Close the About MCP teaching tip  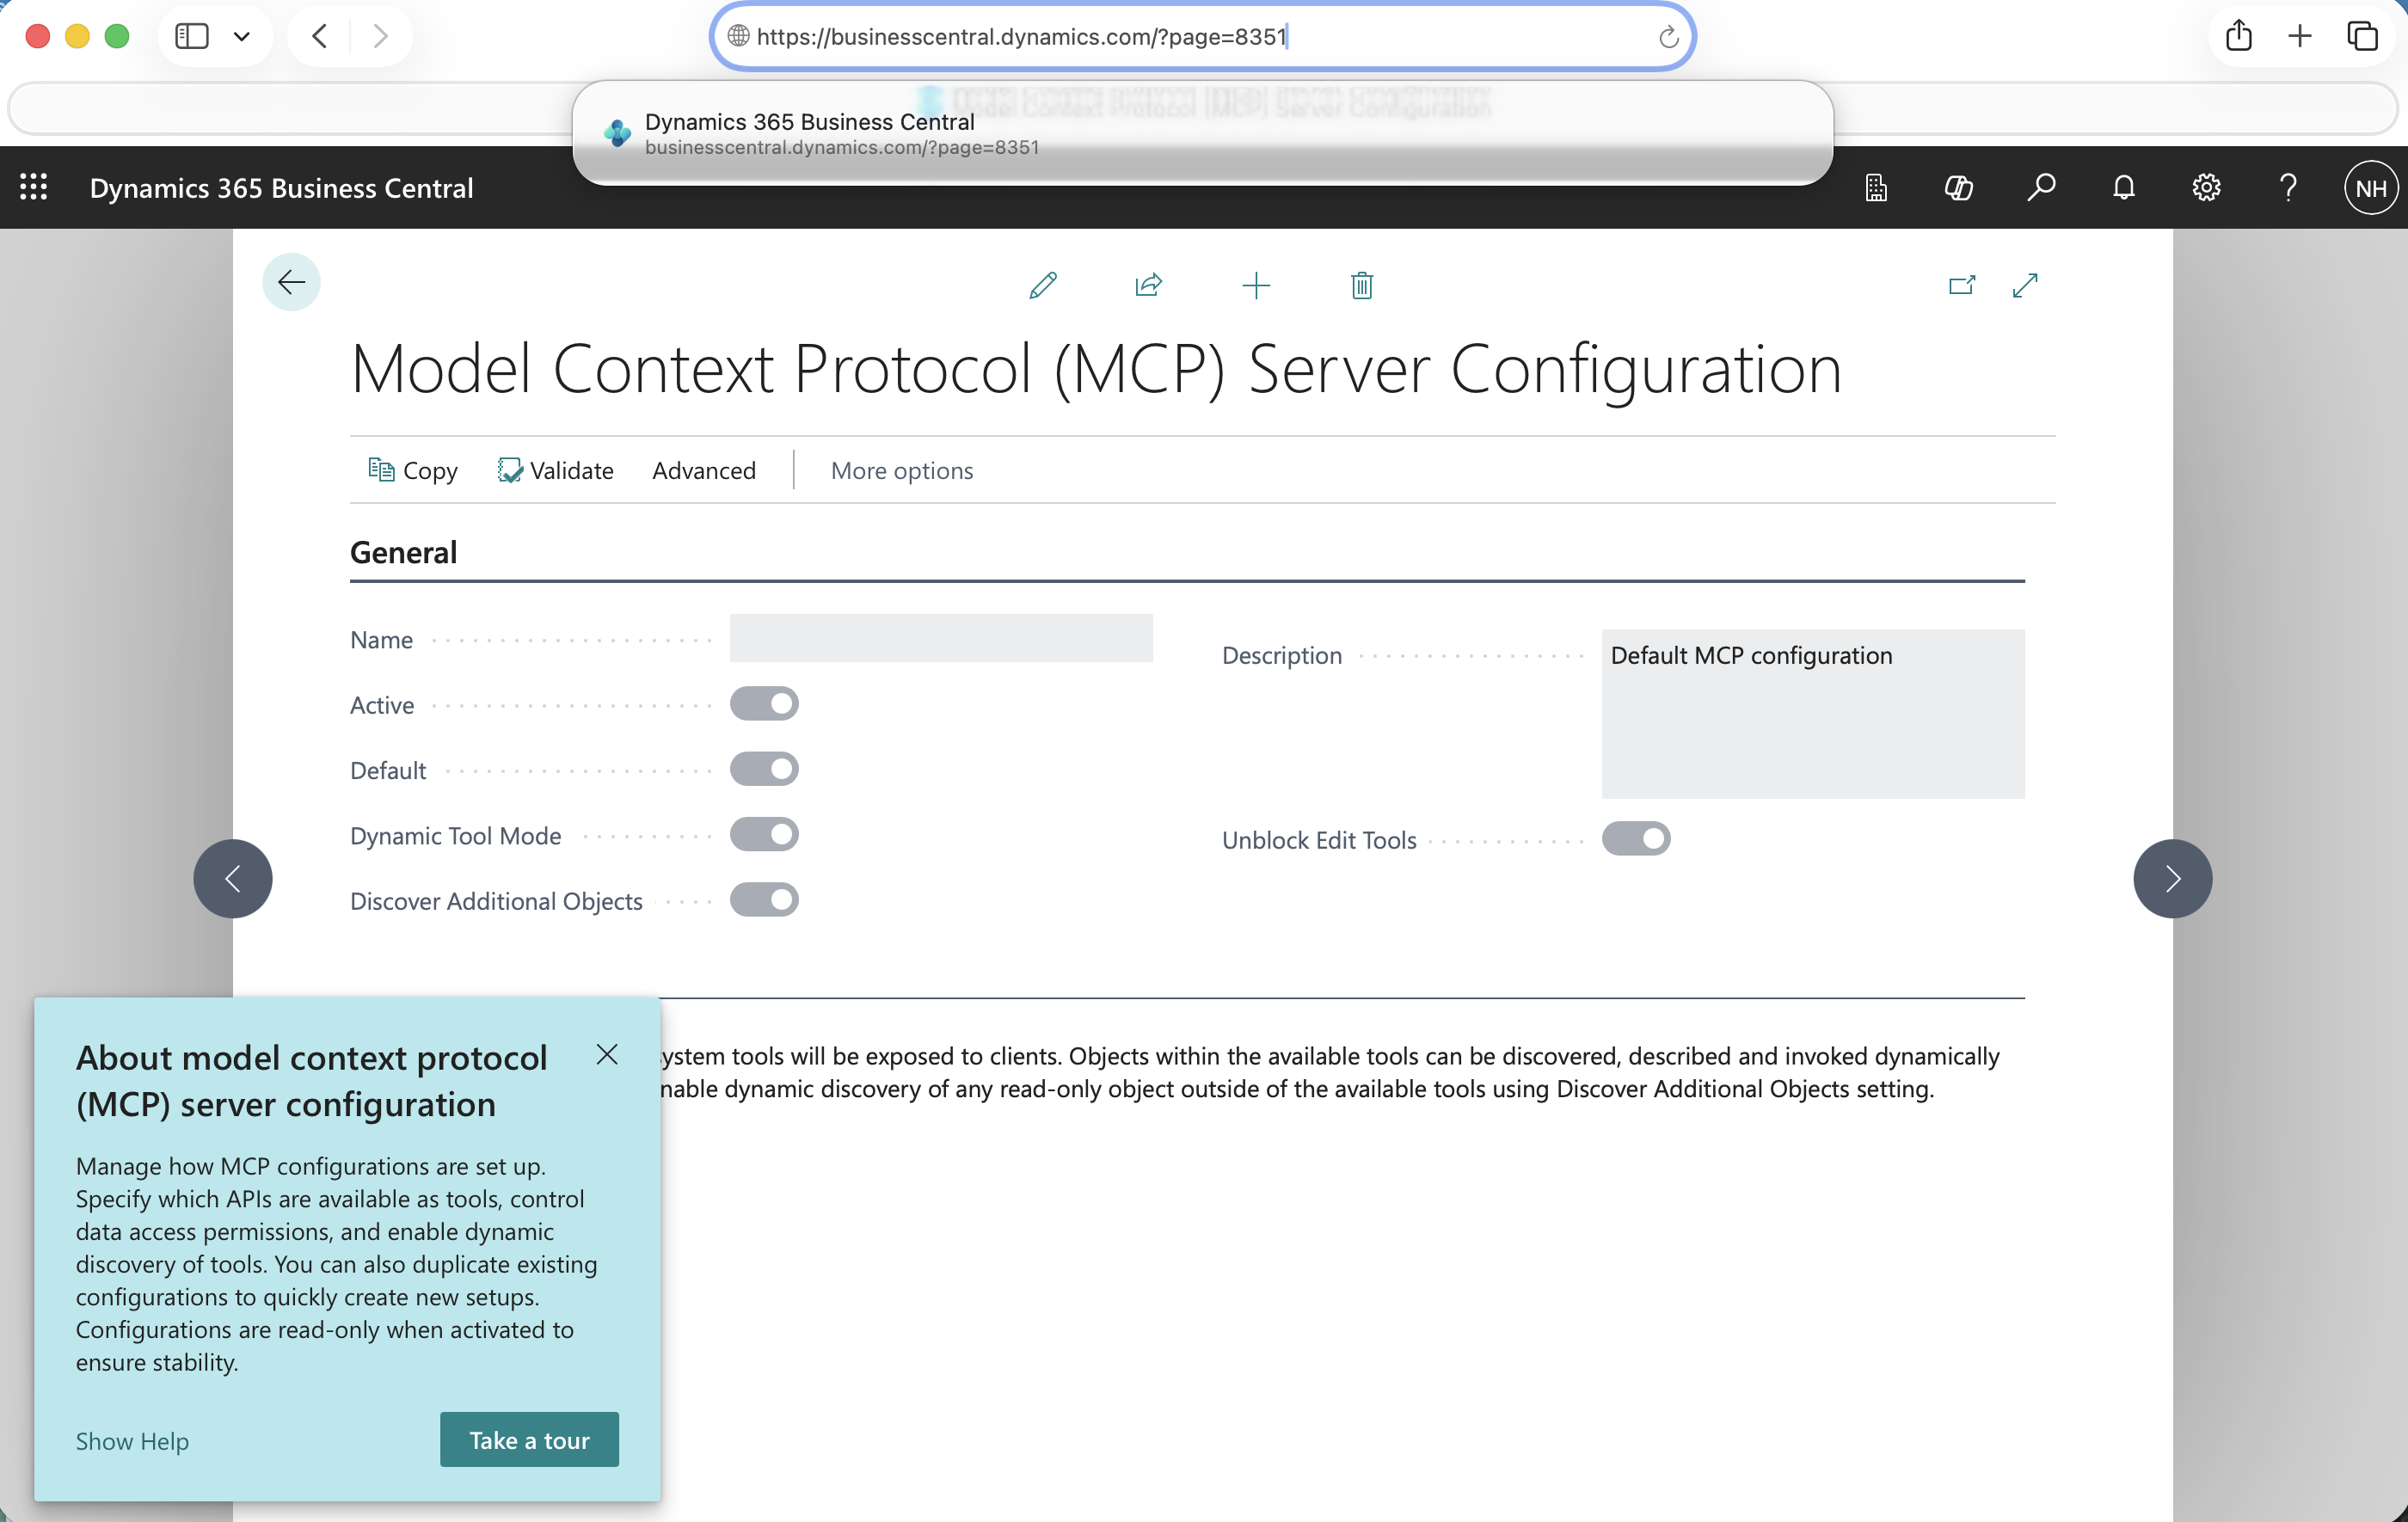pos(607,1055)
